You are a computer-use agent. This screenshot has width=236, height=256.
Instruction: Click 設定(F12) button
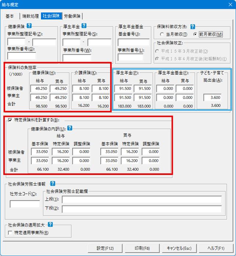106,248
